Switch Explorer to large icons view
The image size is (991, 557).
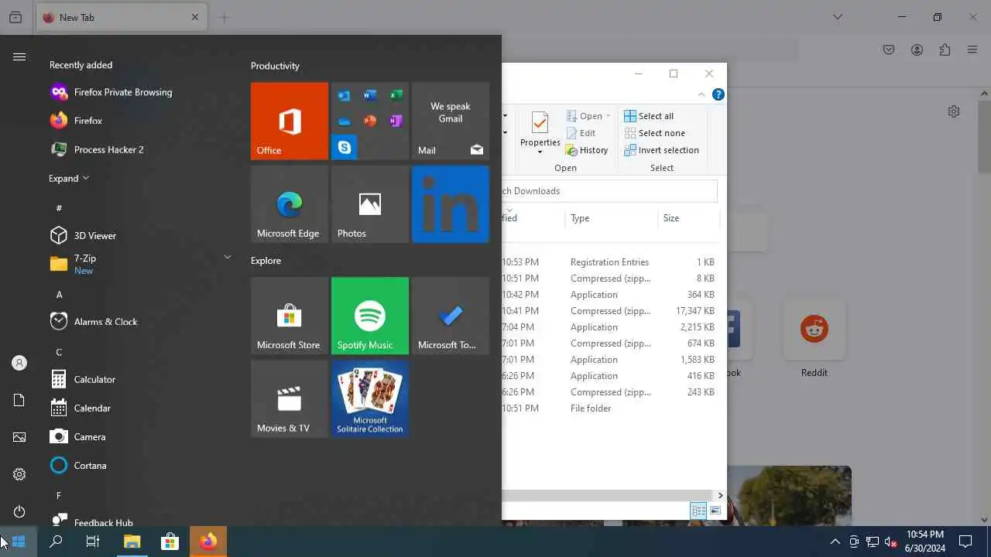[x=715, y=511]
